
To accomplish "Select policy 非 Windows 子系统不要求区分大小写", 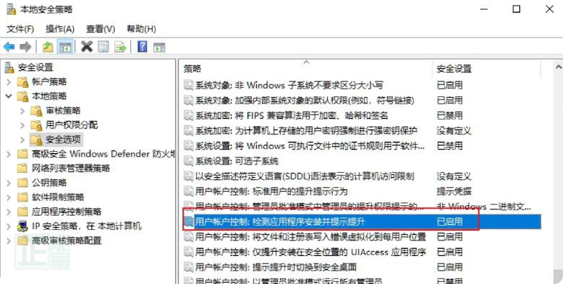I will (x=289, y=85).
